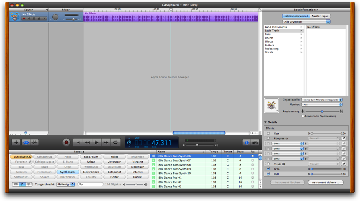Toggle the loop browser eye icon
Screen dimensions: 360x201
tap(26, 142)
